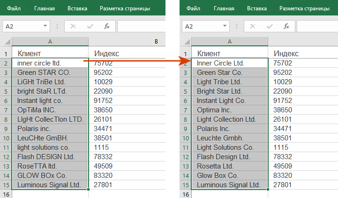338x198 pixels.
Task: Click Select All corner triangle in left window
Action: 8,42
